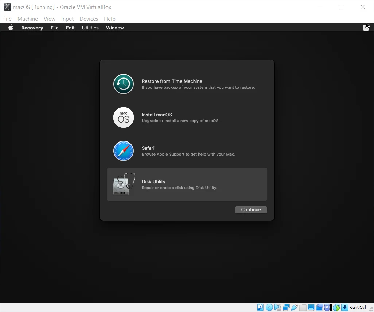Click the mouse integration status icon
Image resolution: width=374 pixels, height=312 pixels.
pos(336,307)
